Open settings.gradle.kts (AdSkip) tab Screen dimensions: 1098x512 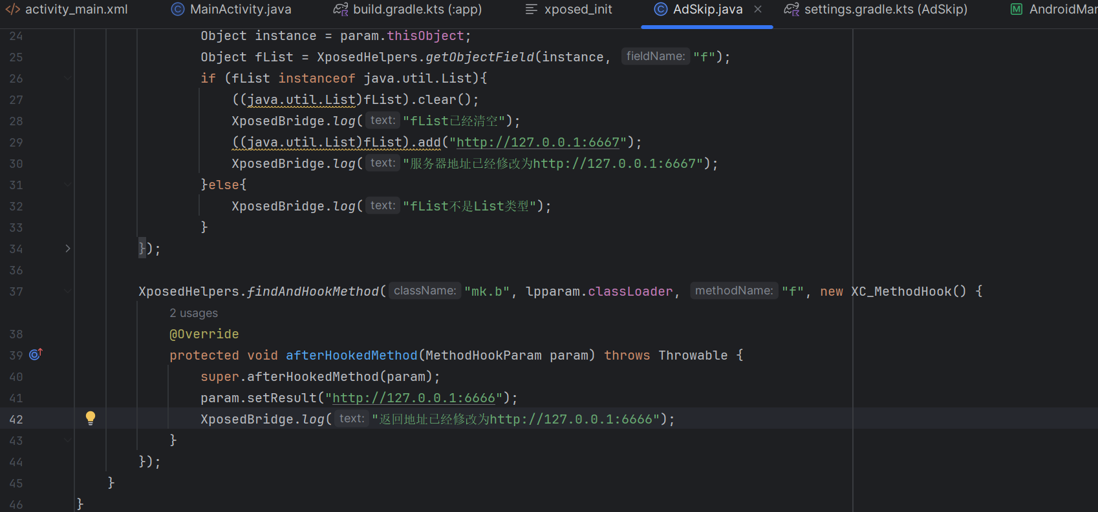[x=876, y=10]
